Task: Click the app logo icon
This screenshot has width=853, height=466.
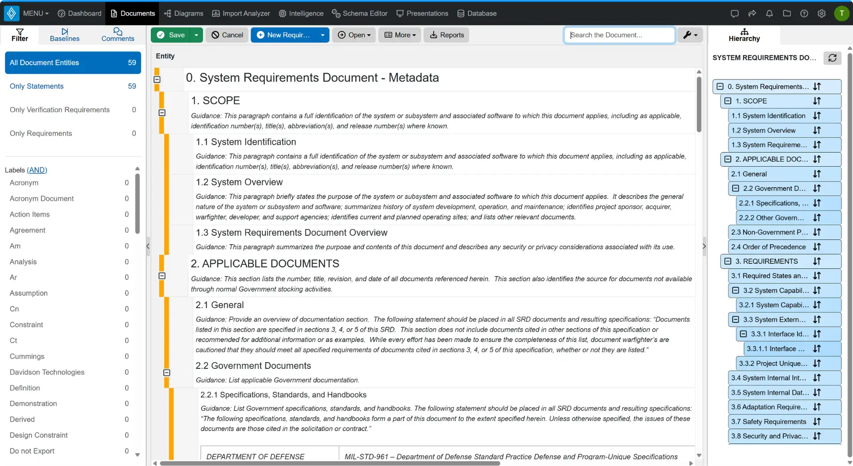Action: click(x=12, y=13)
